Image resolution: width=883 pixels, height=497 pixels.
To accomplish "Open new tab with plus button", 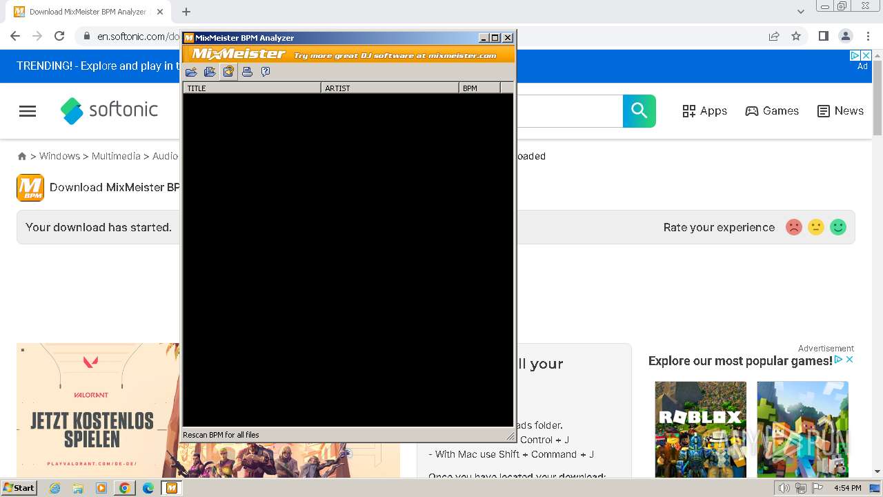I will coord(186,12).
